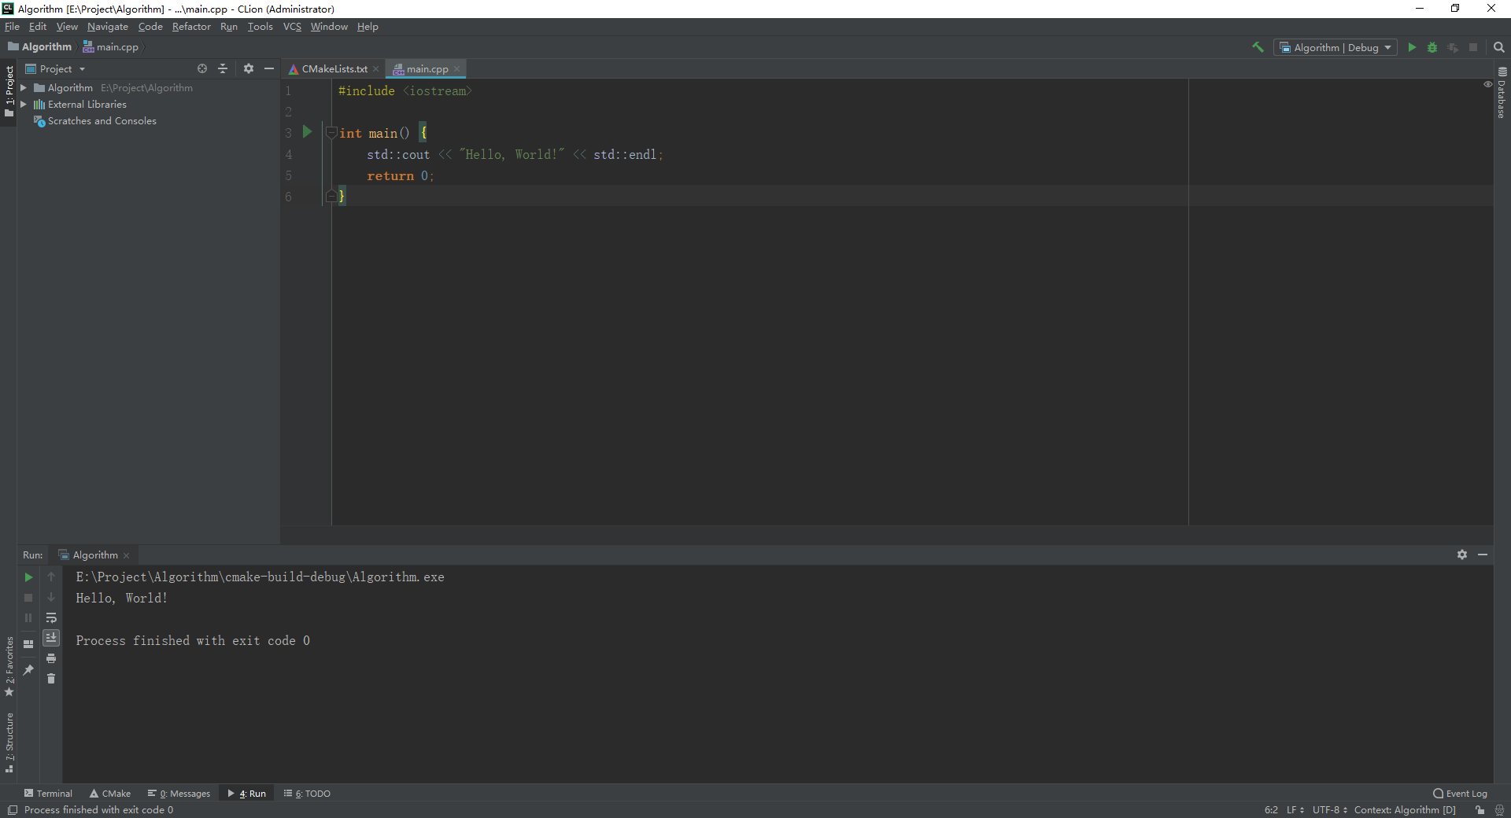
Task: Click the green Debug bug icon
Action: pos(1432,47)
